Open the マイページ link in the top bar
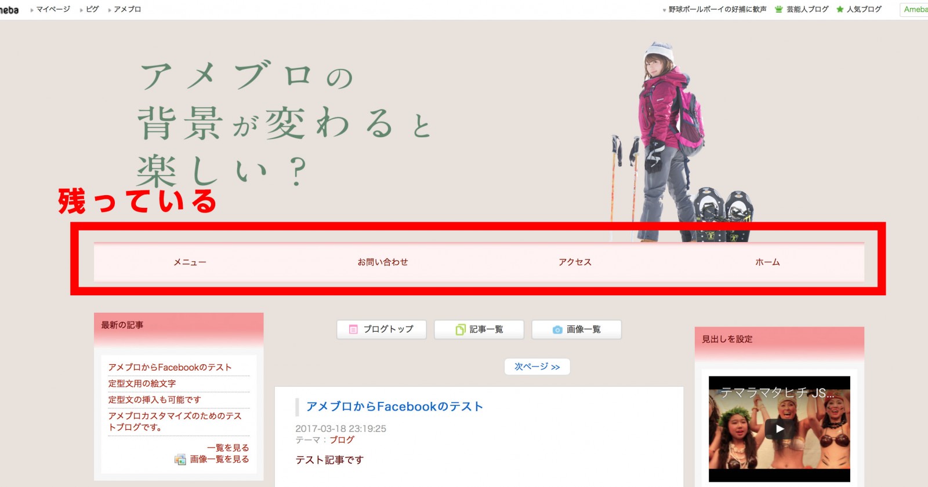928x487 pixels. click(53, 9)
